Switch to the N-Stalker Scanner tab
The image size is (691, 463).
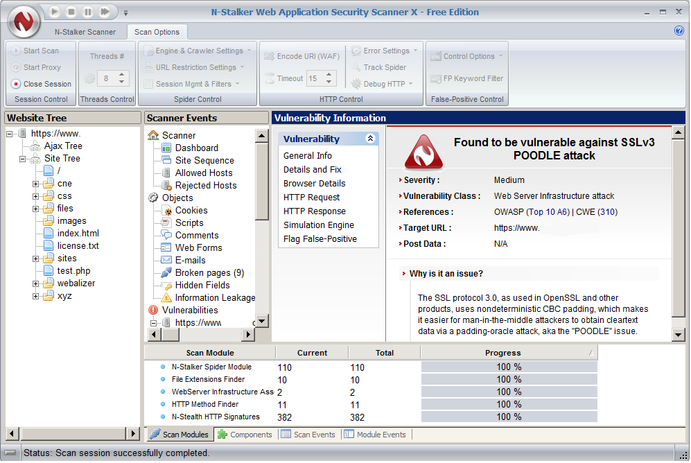[x=85, y=32]
